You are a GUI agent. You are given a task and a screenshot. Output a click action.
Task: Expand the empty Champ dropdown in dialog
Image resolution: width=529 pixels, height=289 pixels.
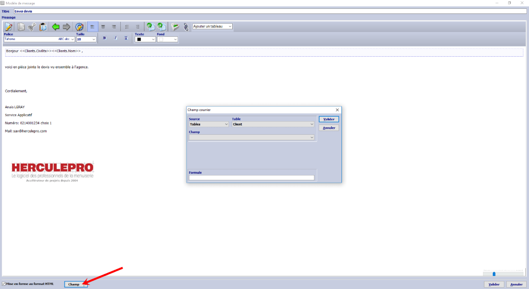point(252,138)
